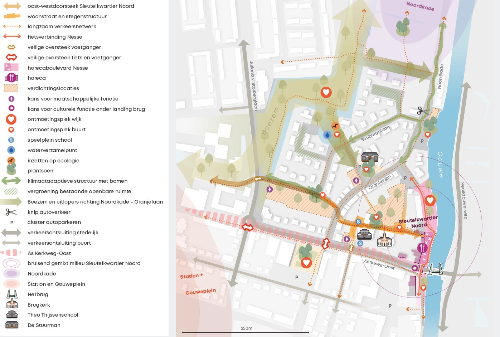Click the 'Station +' label on the map
Image resolution: width=500 pixels, height=337 pixels.
[191, 276]
